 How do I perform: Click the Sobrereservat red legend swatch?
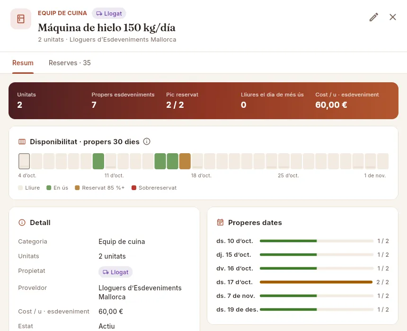[x=134, y=188]
